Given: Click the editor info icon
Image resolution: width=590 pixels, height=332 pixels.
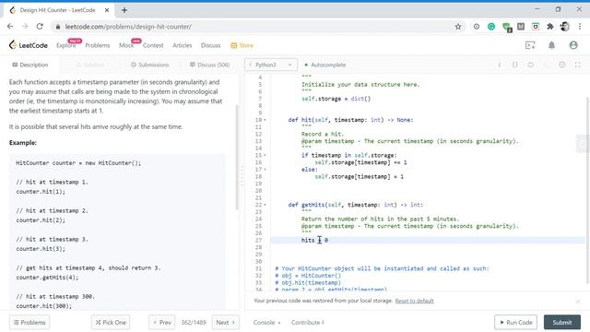Looking at the screenshot, I should (x=500, y=65).
